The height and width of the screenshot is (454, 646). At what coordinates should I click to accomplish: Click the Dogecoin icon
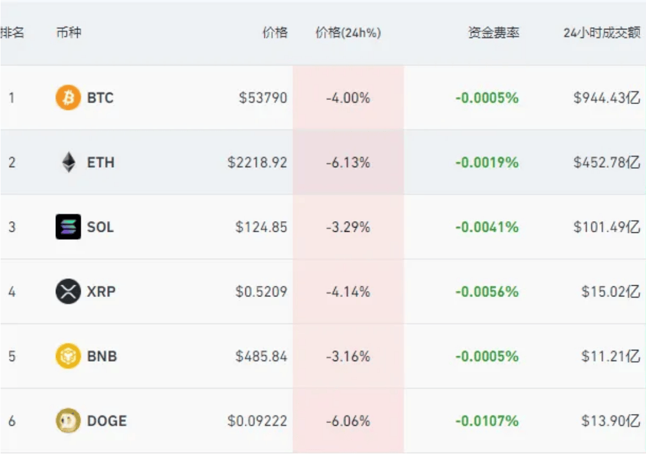68,421
